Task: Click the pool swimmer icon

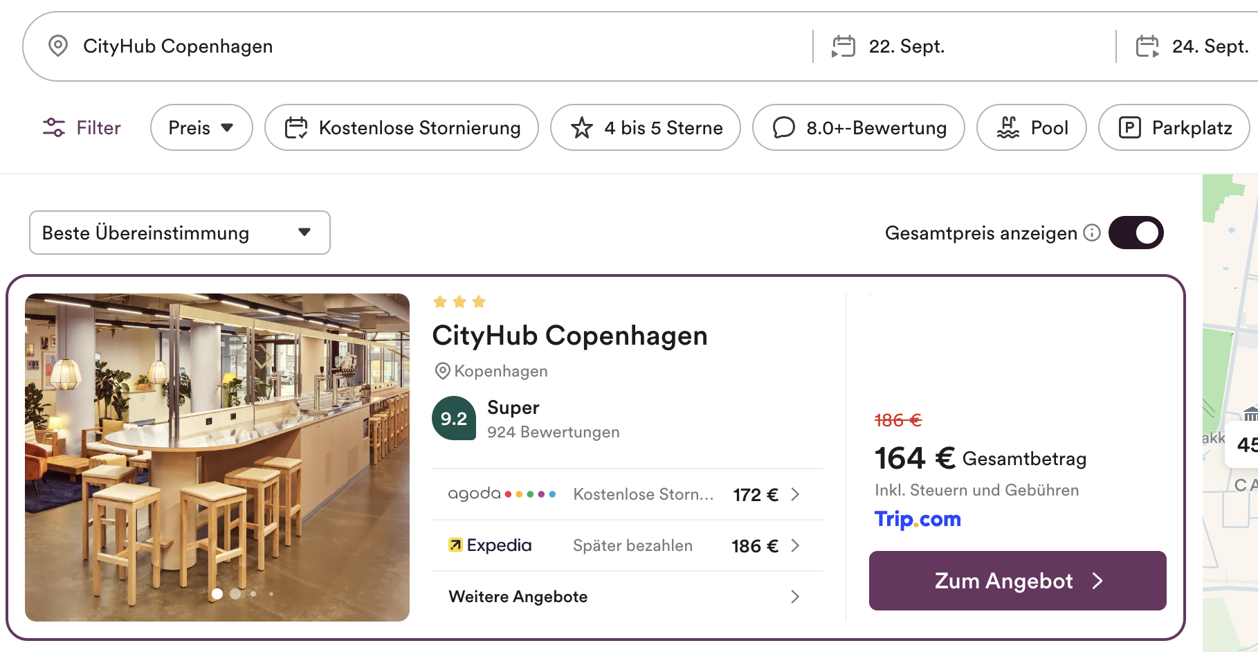Action: pyautogui.click(x=1008, y=127)
